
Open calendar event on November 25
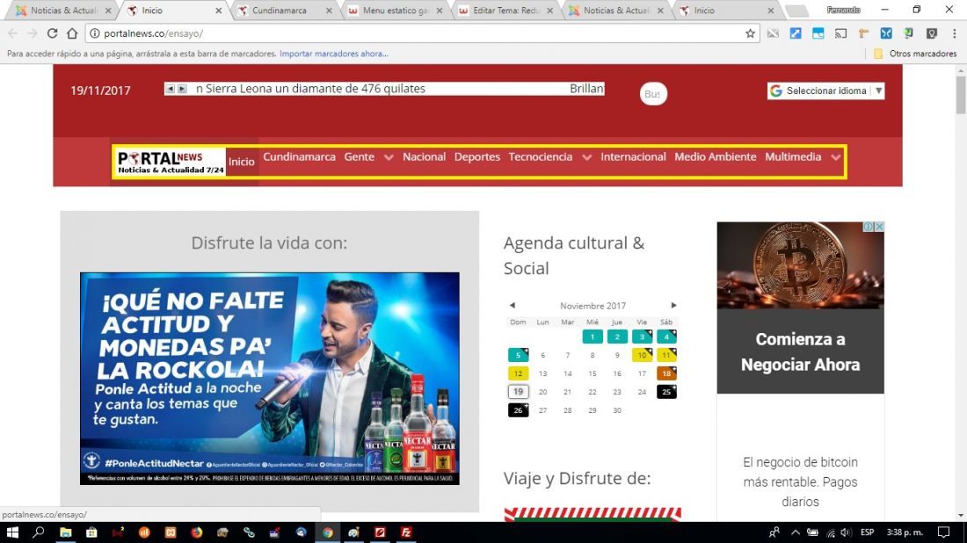point(666,392)
